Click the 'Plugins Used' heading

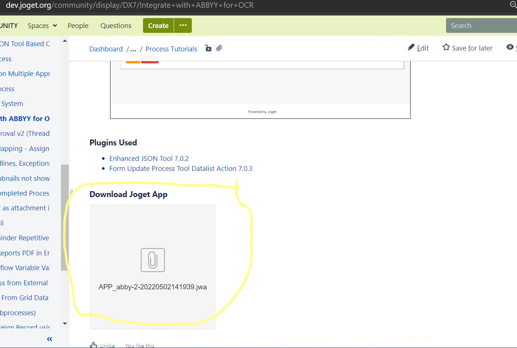point(113,143)
